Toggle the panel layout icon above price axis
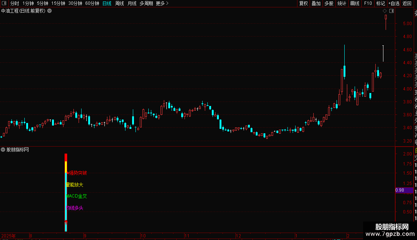 [392, 11]
